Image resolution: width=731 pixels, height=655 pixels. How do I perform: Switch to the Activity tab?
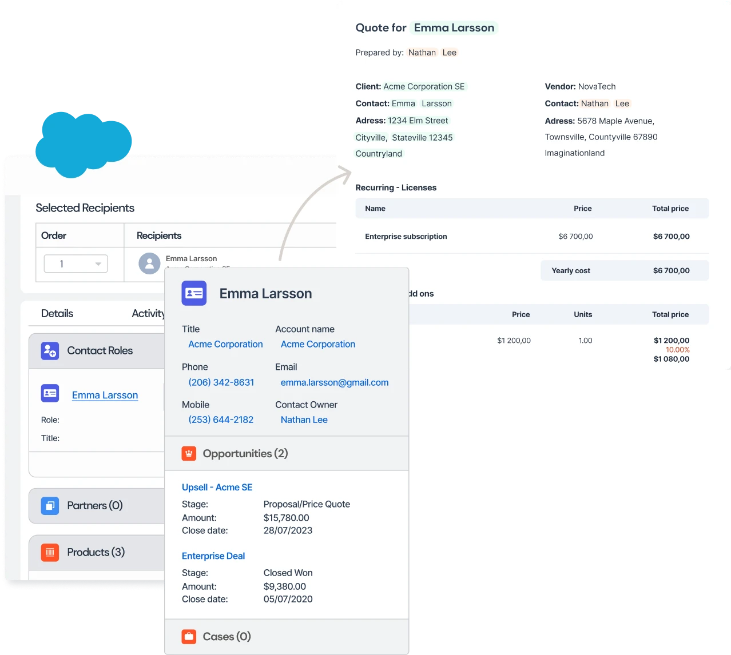(x=148, y=313)
